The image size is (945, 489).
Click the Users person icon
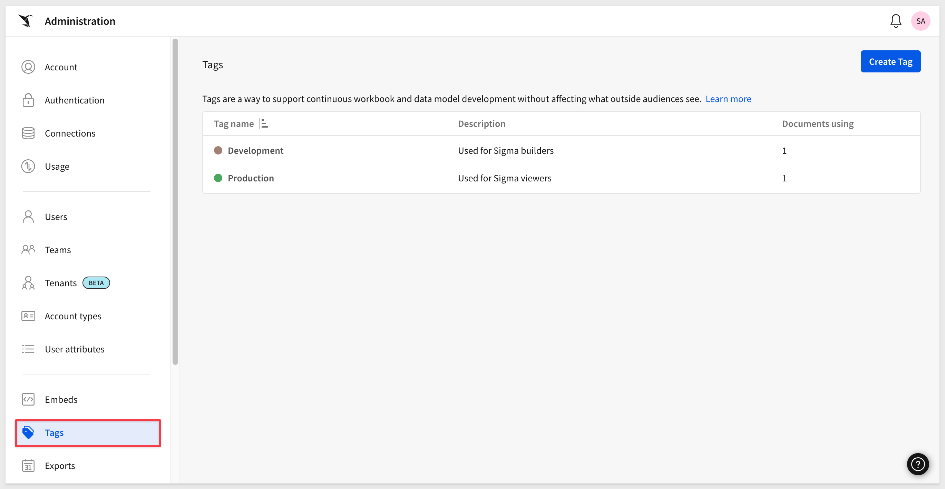pyautogui.click(x=28, y=217)
